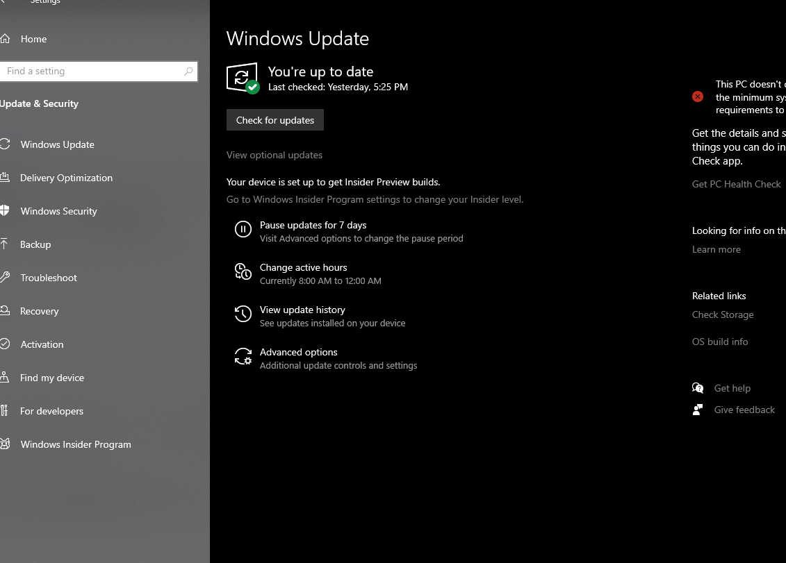Click the Backup upload arrow icon

point(4,244)
